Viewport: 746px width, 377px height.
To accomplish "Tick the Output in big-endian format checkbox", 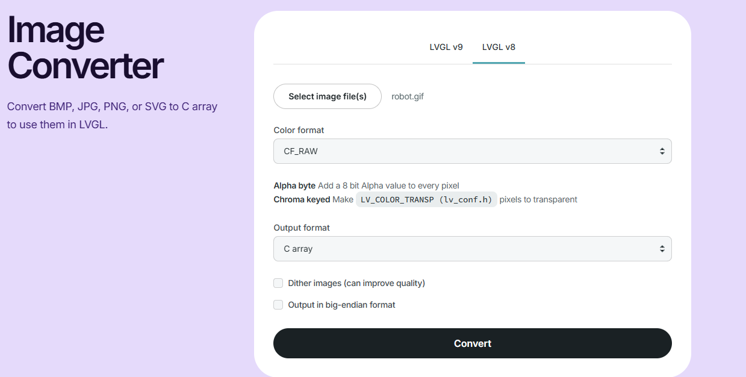I will pos(278,305).
